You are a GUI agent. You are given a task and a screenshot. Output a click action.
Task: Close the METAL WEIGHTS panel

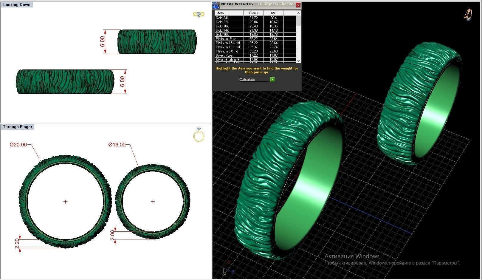coord(298,4)
